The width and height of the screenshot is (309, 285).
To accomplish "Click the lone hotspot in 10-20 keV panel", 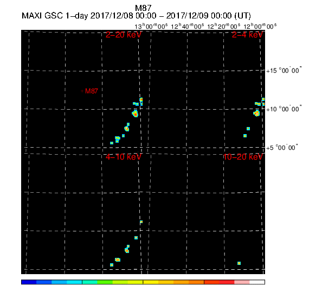I will pos(239,263).
